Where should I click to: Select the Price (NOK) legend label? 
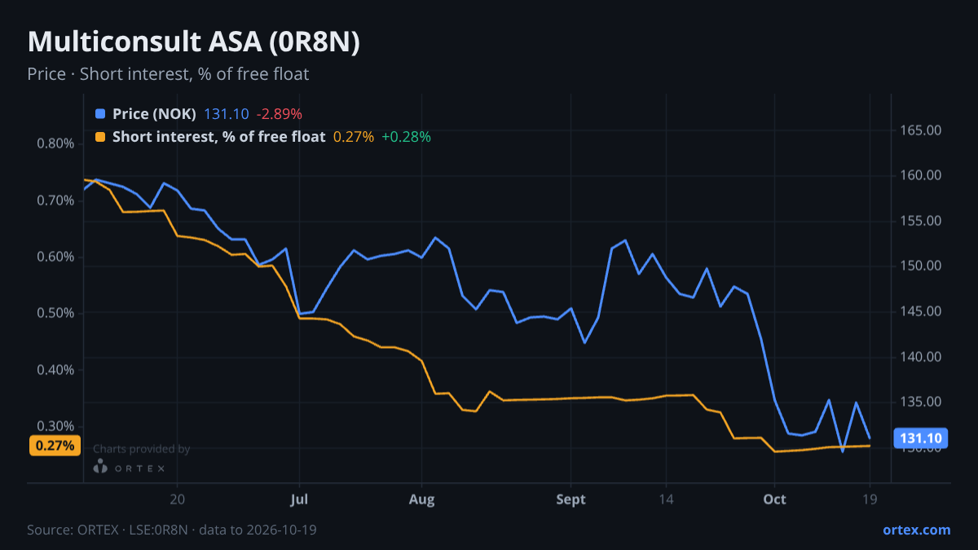coord(154,114)
